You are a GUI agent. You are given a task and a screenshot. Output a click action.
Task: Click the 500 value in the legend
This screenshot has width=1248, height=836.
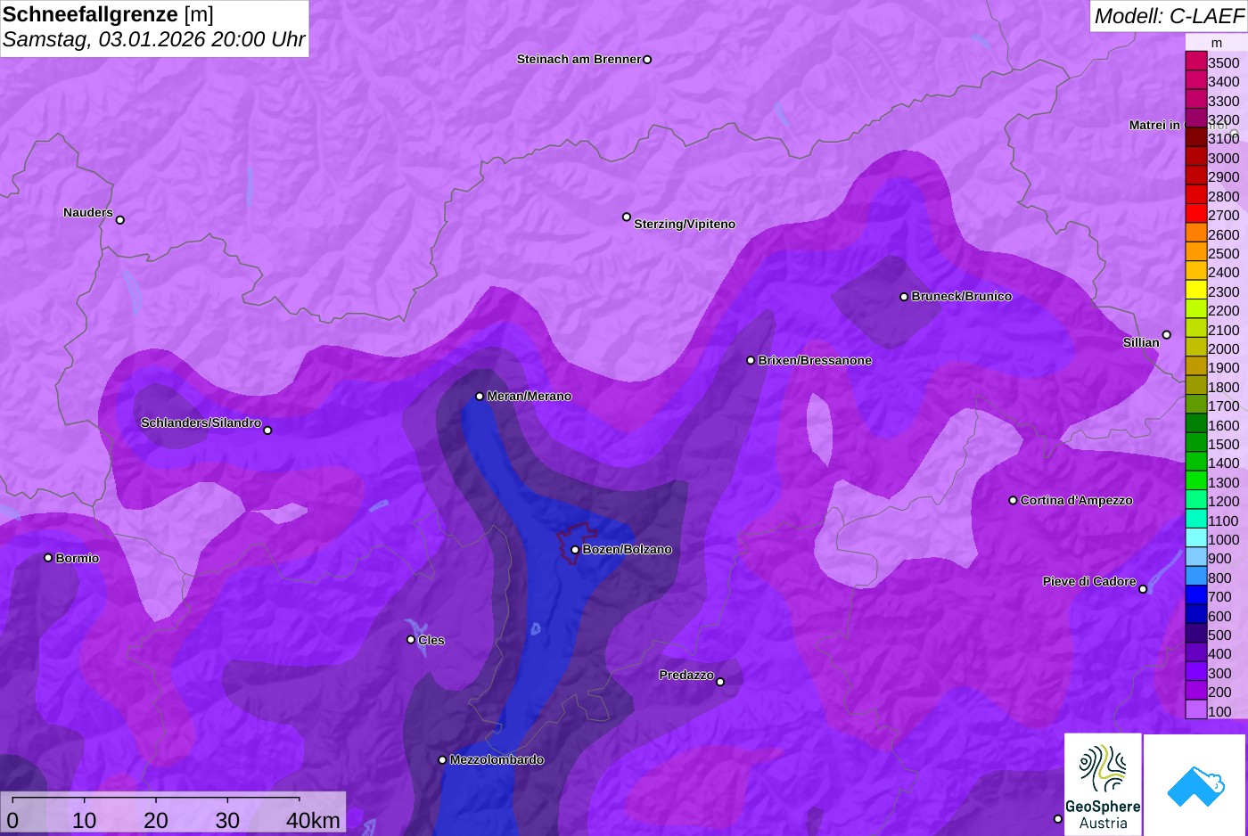point(1219,635)
